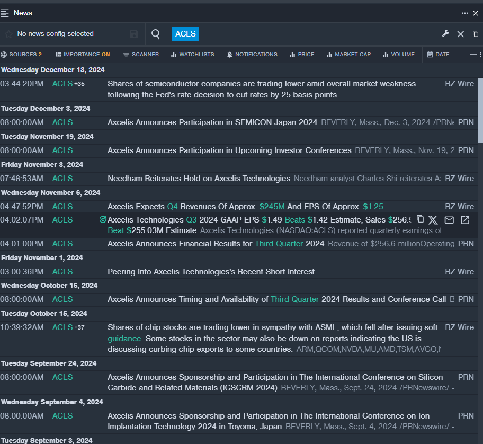The image size is (483, 444).
Task: Expand the Sources filter
Action: tap(21, 54)
